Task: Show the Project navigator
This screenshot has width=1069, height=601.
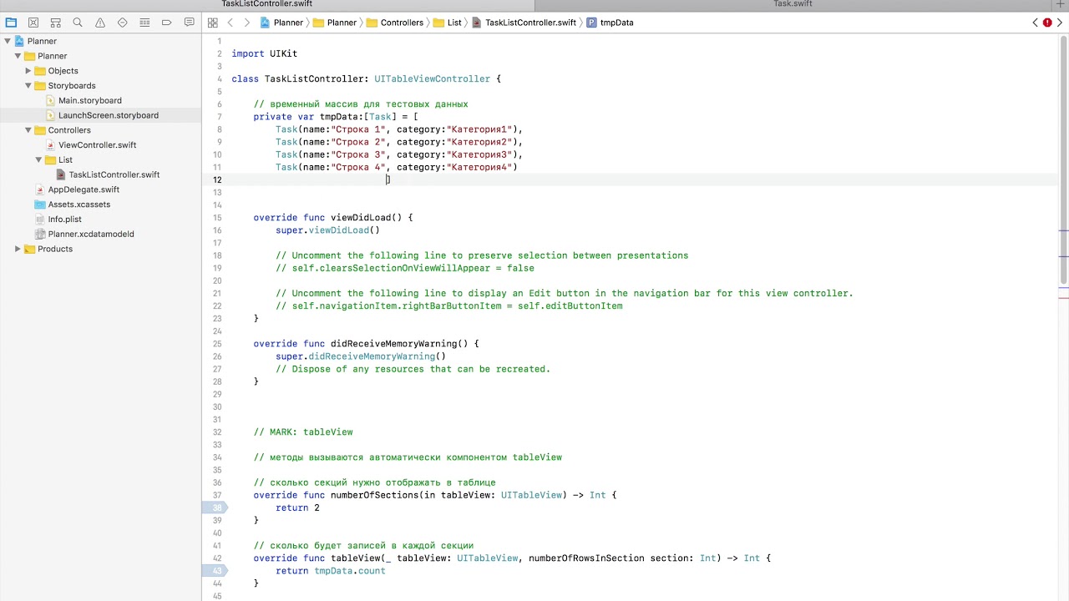Action: pyautogui.click(x=11, y=23)
